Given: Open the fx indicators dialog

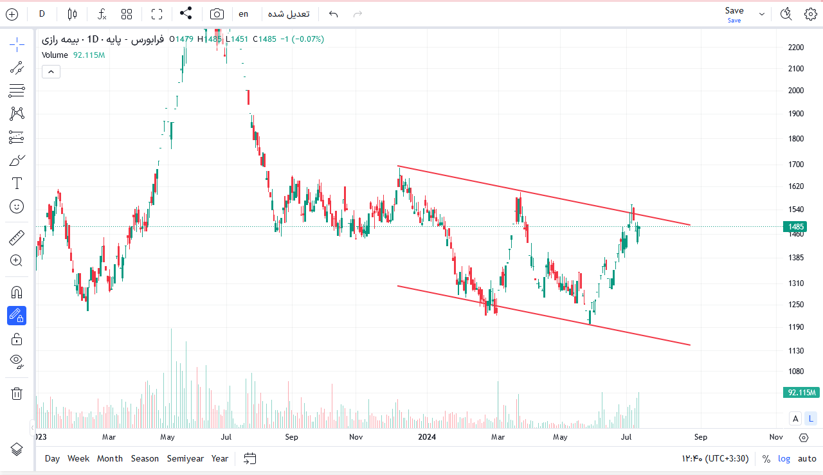Looking at the screenshot, I should click(x=102, y=14).
